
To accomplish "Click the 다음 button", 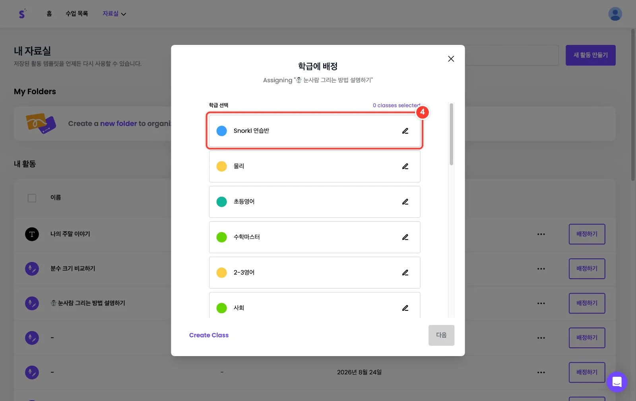I will coord(441,335).
